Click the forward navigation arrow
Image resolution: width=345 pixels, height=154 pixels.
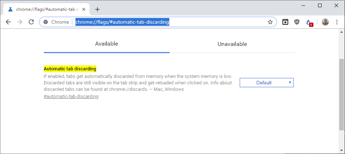pyautogui.click(x=20, y=22)
